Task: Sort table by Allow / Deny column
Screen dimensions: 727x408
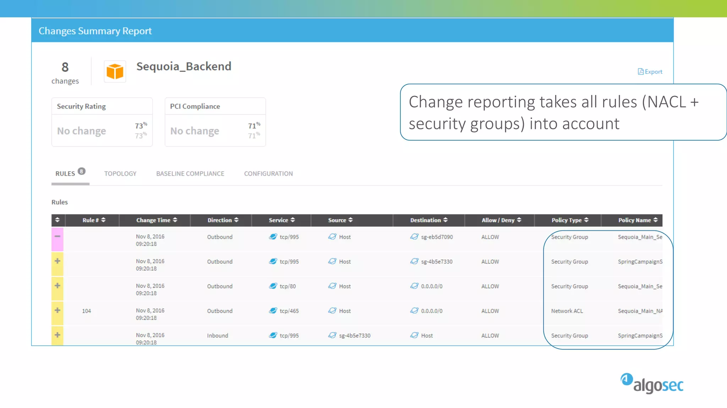Action: (501, 220)
